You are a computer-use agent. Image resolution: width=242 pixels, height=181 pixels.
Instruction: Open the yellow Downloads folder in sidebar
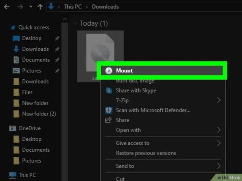(x=35, y=81)
